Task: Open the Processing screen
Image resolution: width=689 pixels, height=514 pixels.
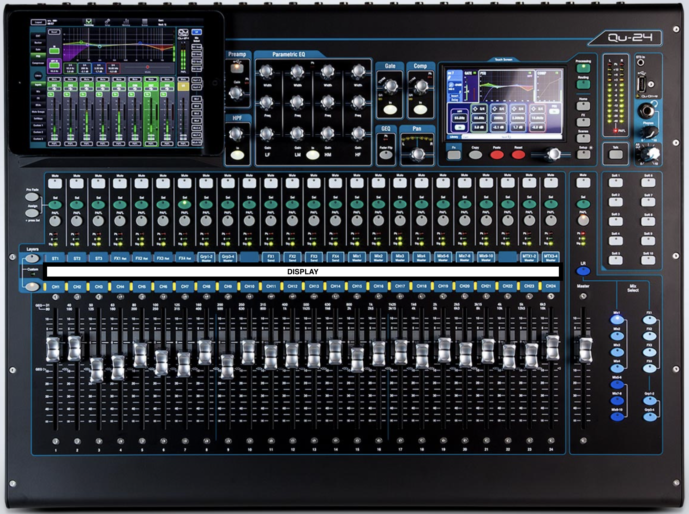Action: pos(583,67)
